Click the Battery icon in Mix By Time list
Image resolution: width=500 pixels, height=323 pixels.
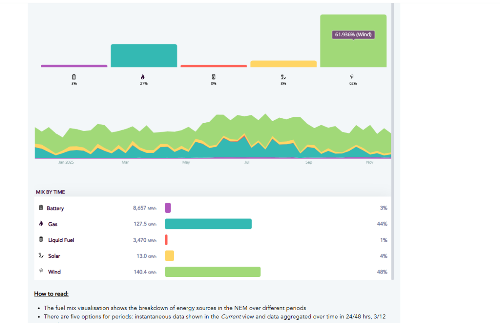point(41,208)
